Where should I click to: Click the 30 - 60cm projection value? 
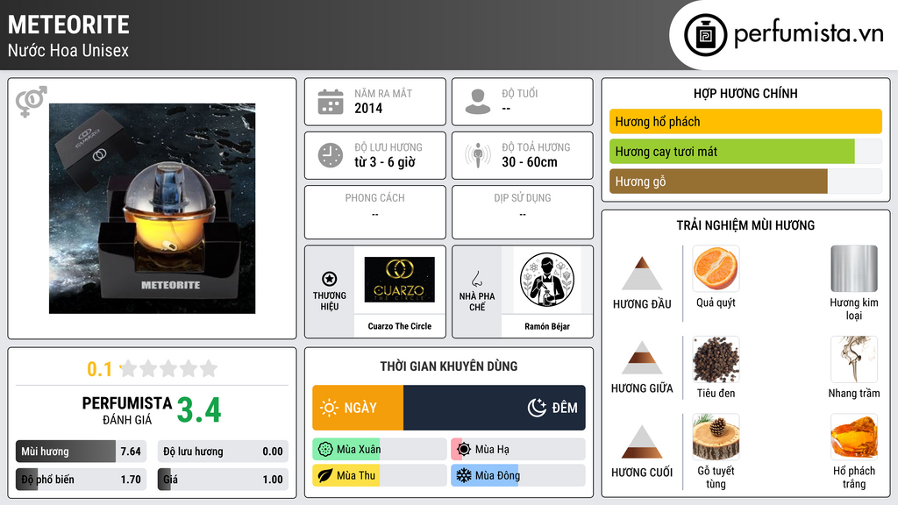coord(529,162)
